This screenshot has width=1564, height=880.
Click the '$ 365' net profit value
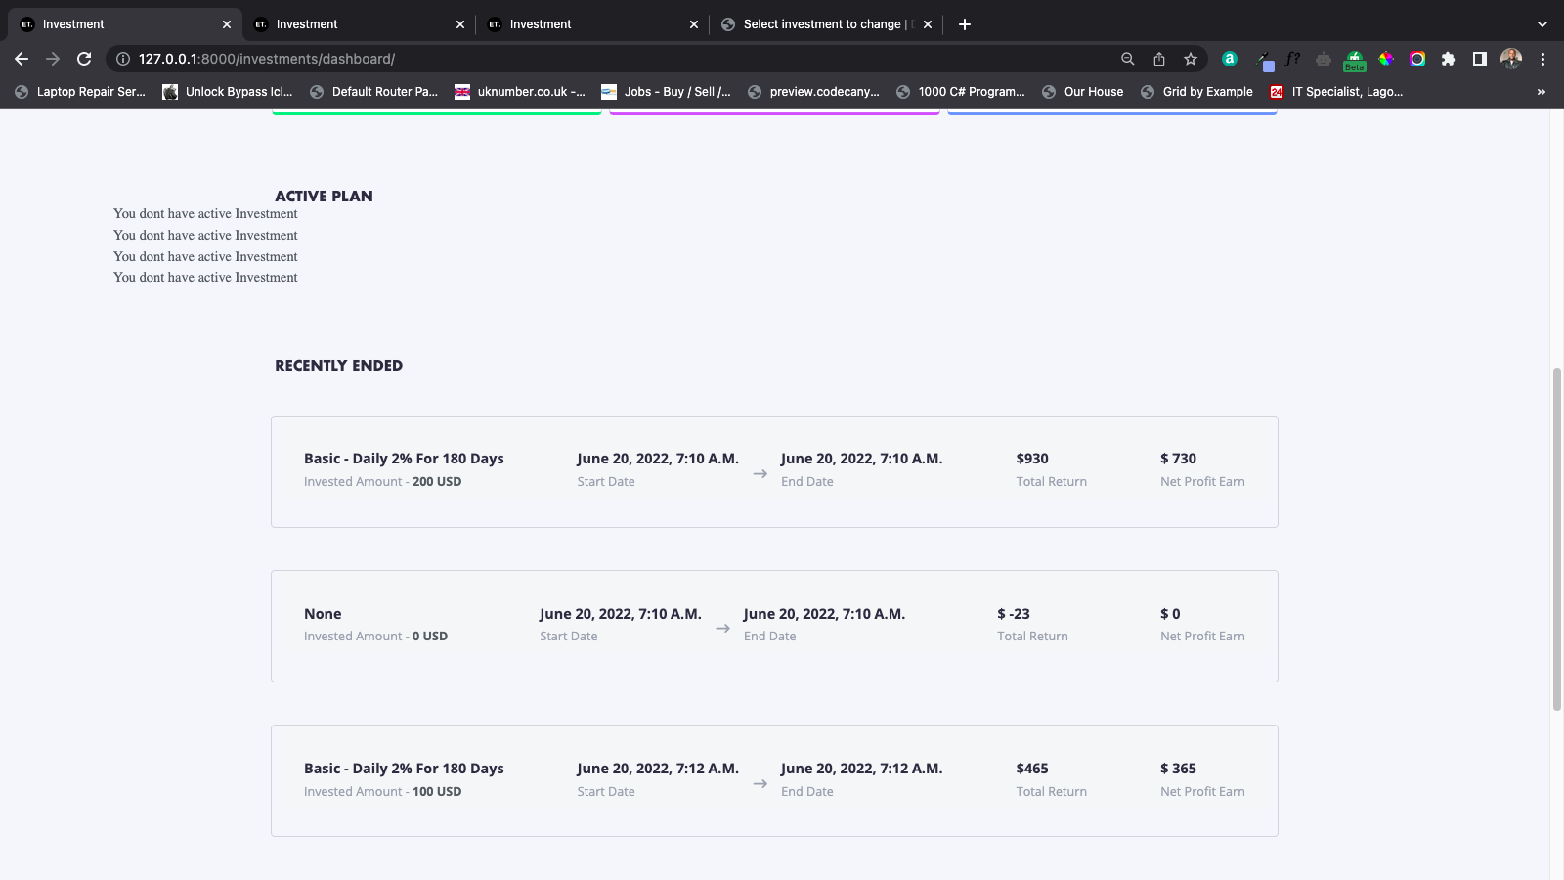coord(1178,769)
